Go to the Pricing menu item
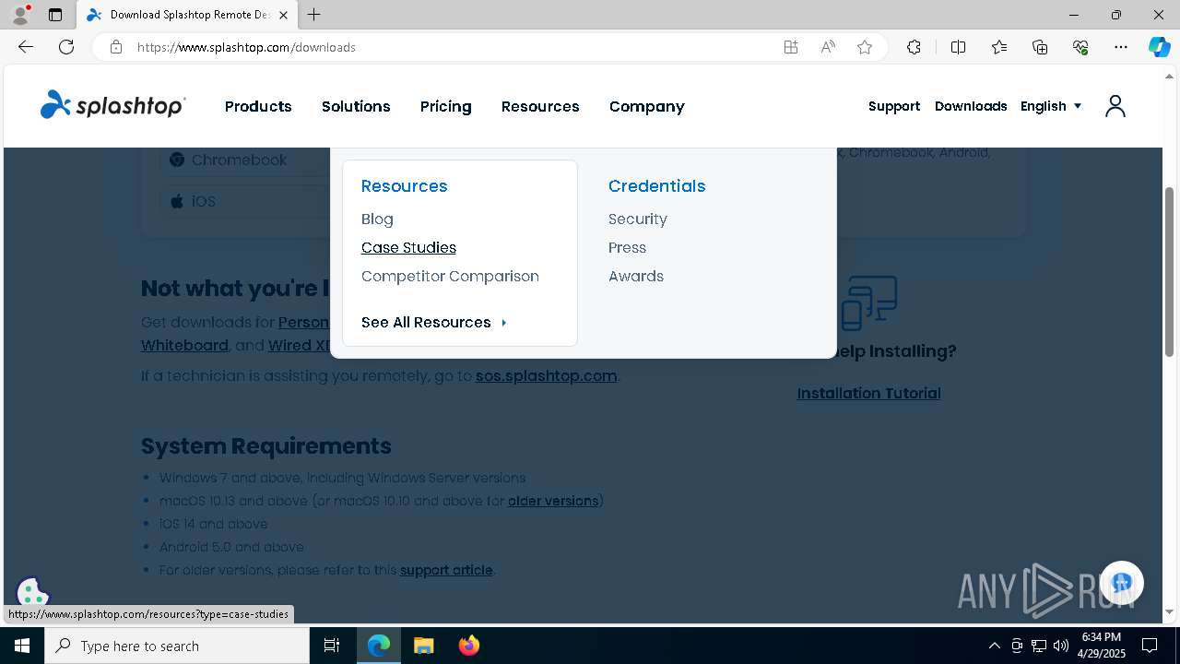 tap(445, 106)
